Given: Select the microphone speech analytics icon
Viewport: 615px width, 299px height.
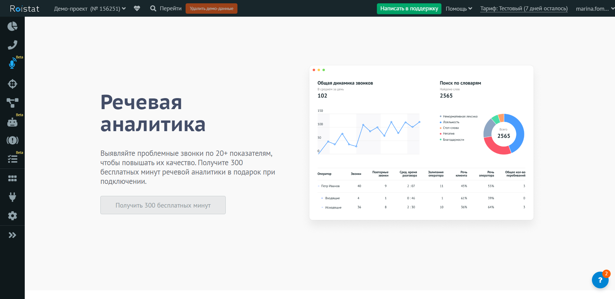Looking at the screenshot, I should [12, 63].
